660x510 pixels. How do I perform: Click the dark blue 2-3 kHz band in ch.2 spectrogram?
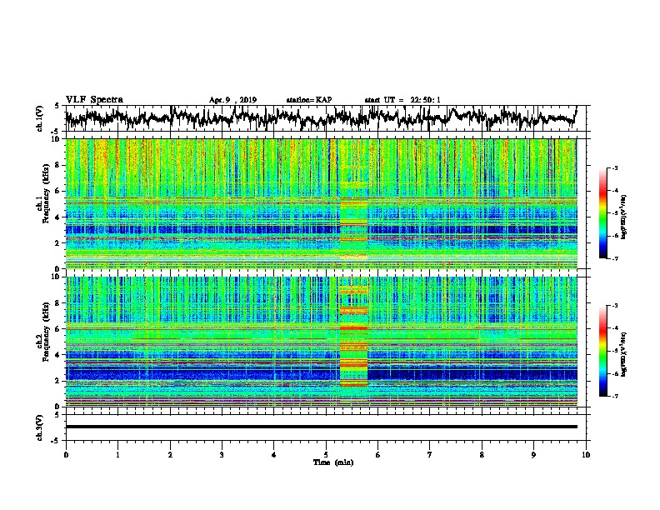tap(322, 372)
